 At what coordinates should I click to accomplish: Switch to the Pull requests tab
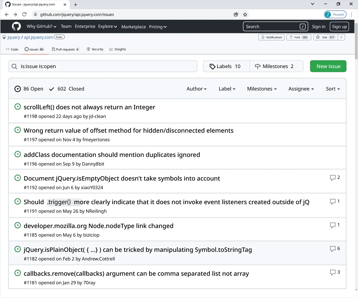[65, 49]
